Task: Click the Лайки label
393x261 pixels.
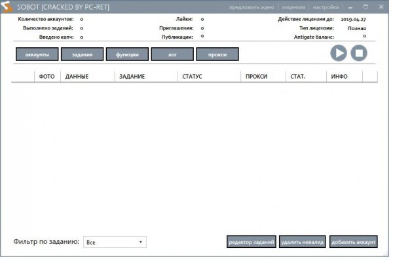Action: (x=184, y=19)
